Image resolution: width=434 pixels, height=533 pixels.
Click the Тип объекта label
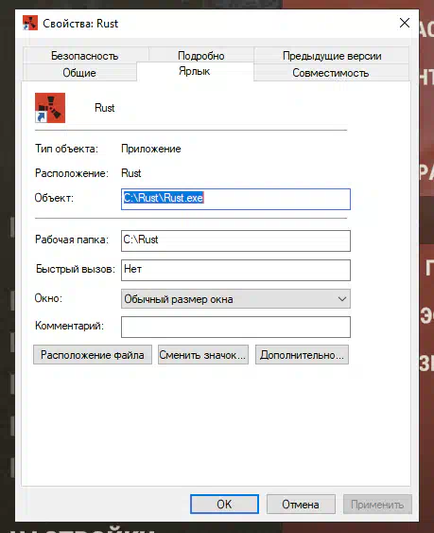coord(66,149)
